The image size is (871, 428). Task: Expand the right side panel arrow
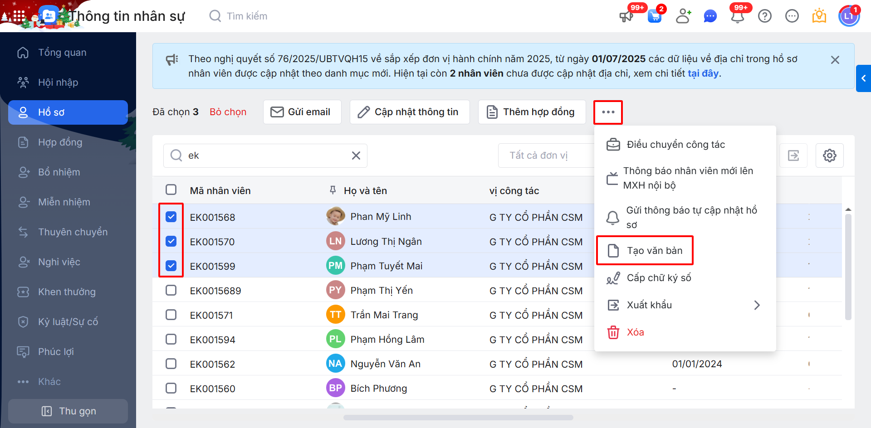[x=864, y=78]
